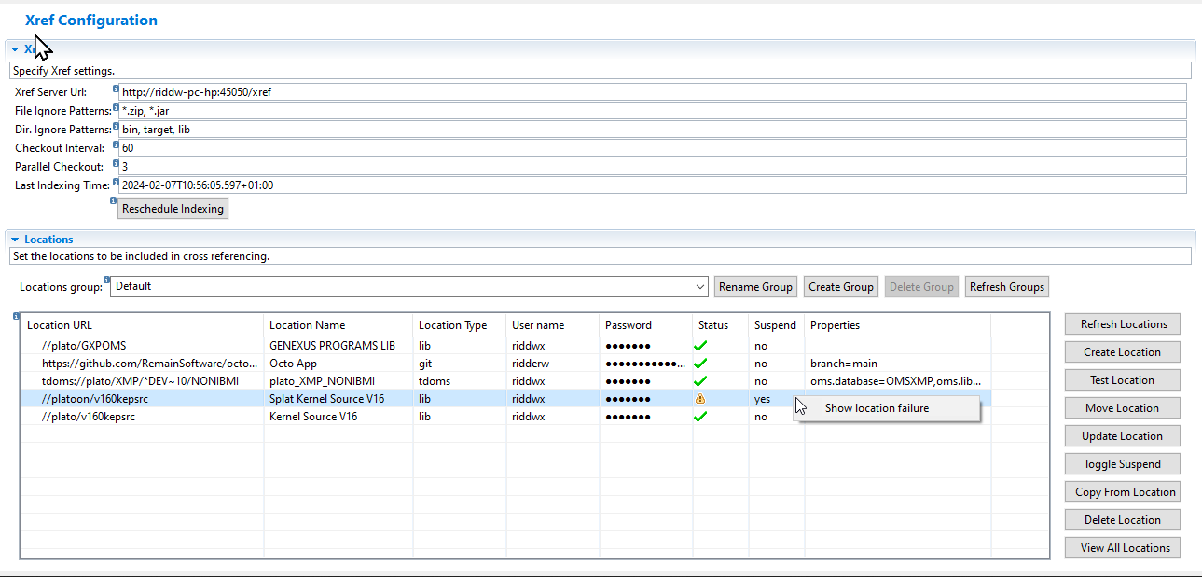Toggle Suspend for selected location
The width and height of the screenshot is (1202, 577).
tap(1122, 464)
